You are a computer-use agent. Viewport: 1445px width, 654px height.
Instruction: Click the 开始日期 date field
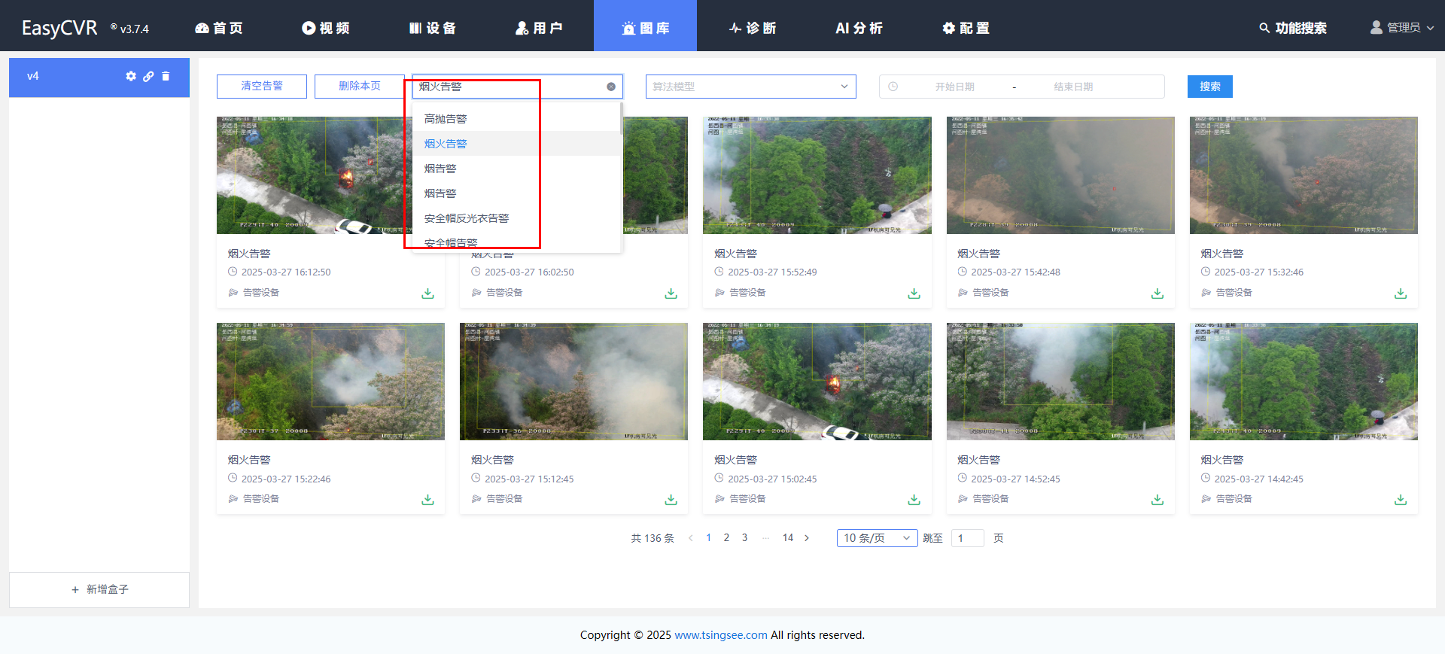point(954,87)
